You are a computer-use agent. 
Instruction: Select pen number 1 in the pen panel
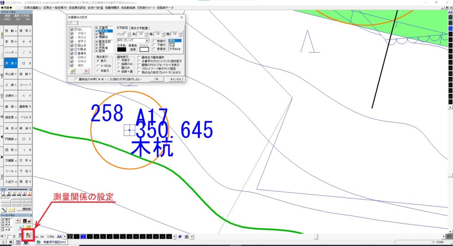[x=4, y=193]
